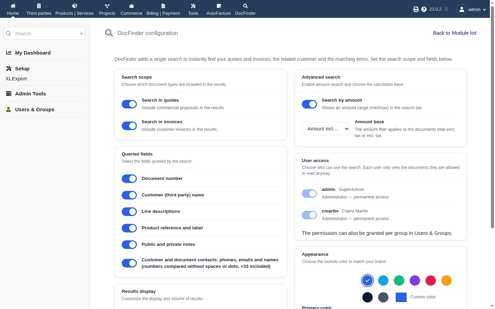Click the My Dashboard chart icon
Viewport: 495px width, 309px height.
pyautogui.click(x=9, y=53)
